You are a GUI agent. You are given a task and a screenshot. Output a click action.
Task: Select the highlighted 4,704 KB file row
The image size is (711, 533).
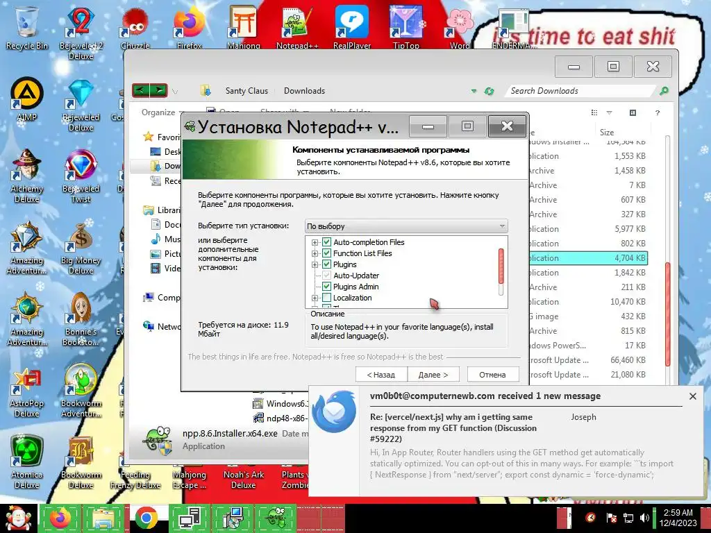point(589,258)
